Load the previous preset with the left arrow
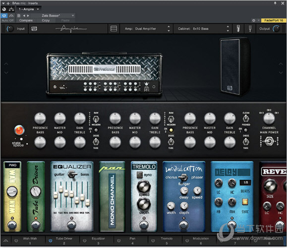Image resolution: width=287 pixels, height=248 pixels. [24, 16]
